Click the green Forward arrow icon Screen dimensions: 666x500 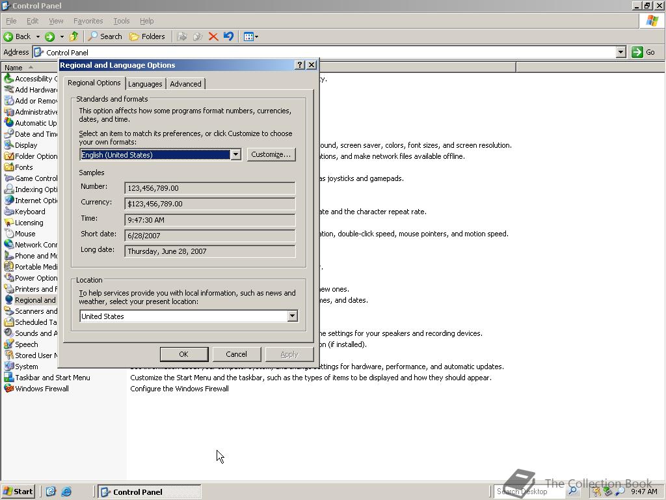coord(49,36)
